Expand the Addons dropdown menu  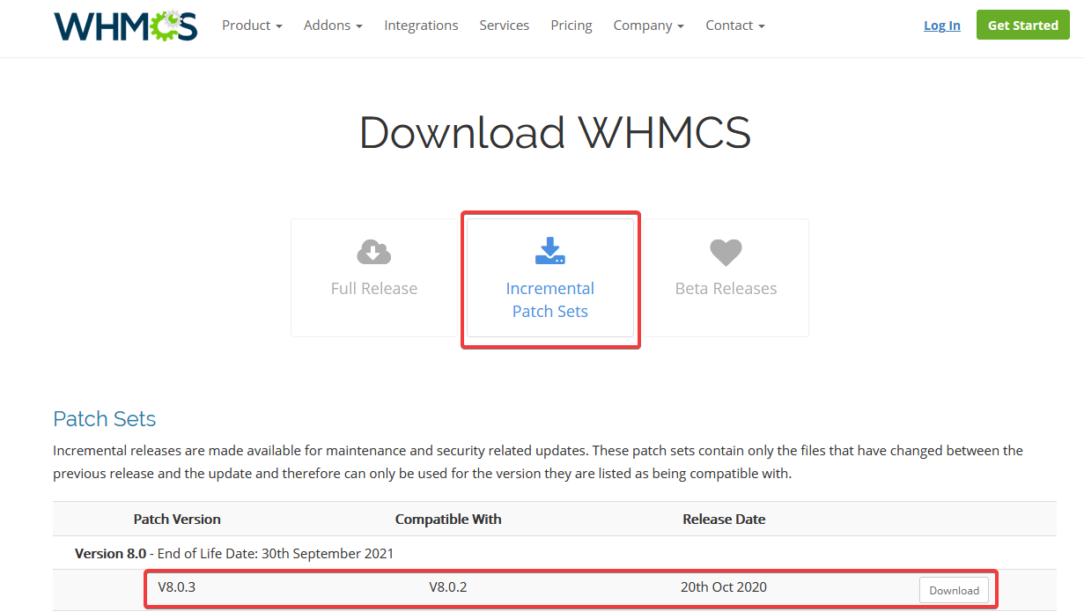point(333,26)
